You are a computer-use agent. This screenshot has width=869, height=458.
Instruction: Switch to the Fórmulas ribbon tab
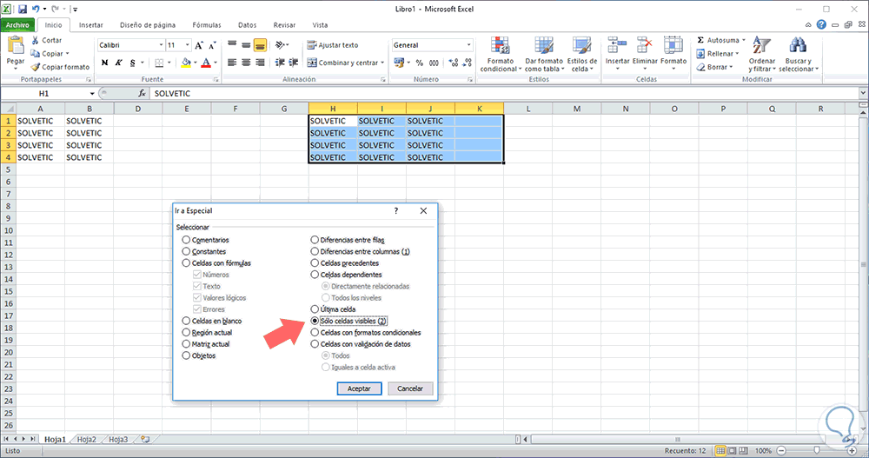(207, 25)
